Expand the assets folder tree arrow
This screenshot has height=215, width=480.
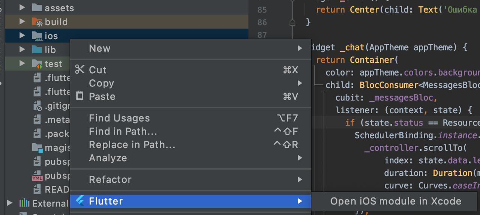[22, 7]
